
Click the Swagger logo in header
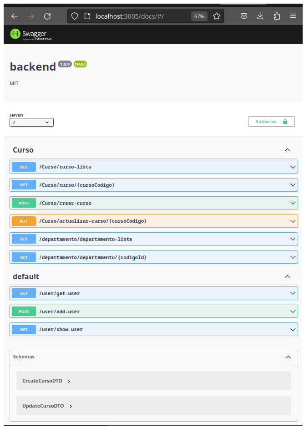pos(28,34)
